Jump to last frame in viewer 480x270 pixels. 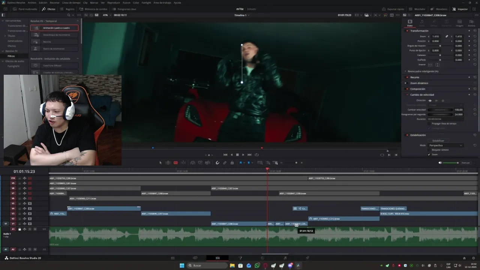coord(249,155)
